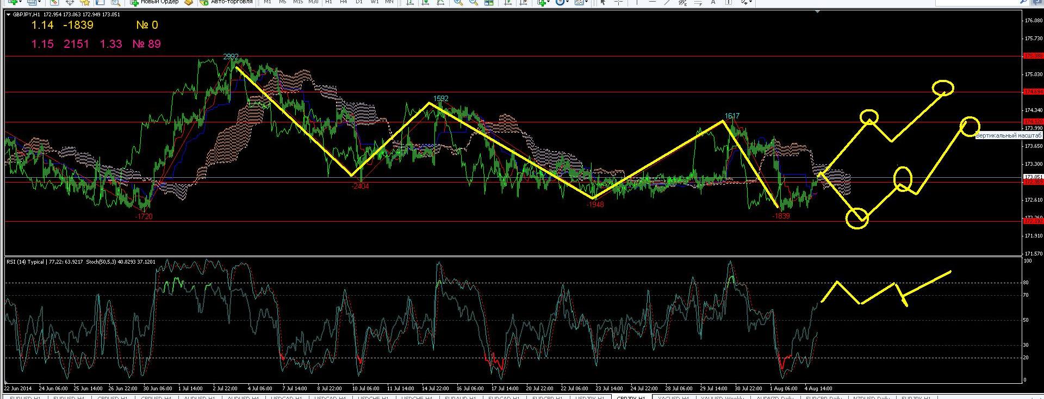Enable the H4 timeframe button
1044x399 pixels.
[x=343, y=2]
